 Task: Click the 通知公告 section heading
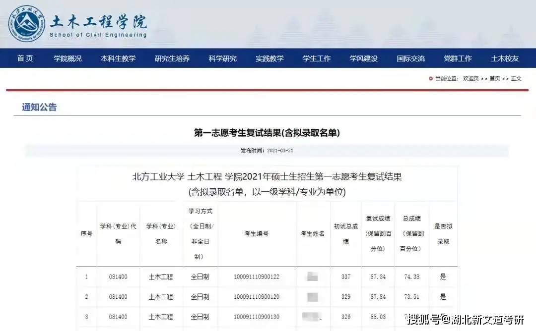(39, 107)
